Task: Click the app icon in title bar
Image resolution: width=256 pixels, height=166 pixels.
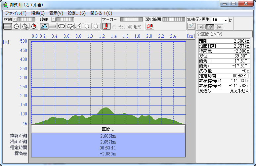Action: tap(5, 5)
